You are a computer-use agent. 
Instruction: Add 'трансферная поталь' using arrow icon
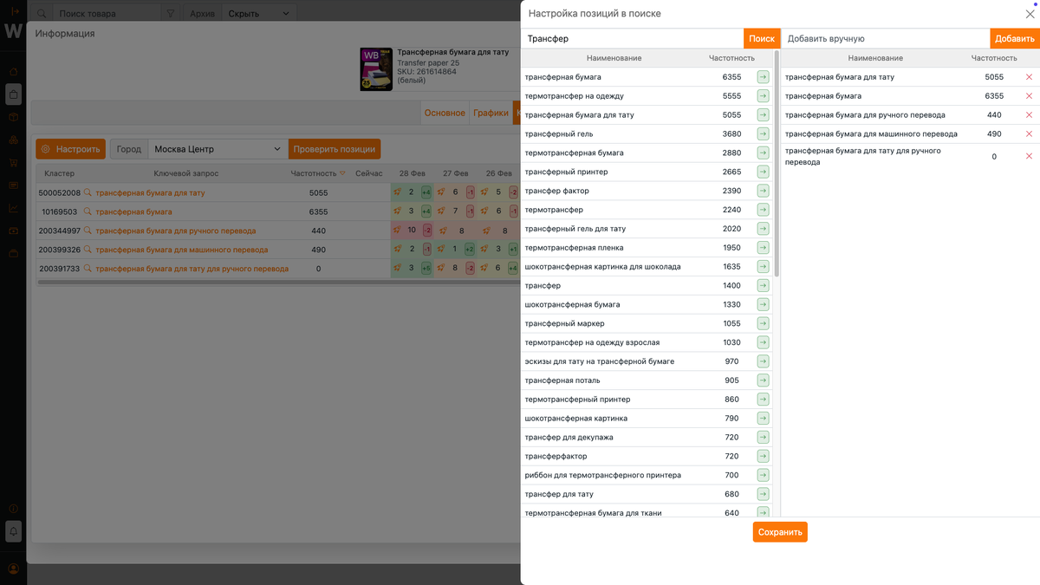(763, 380)
